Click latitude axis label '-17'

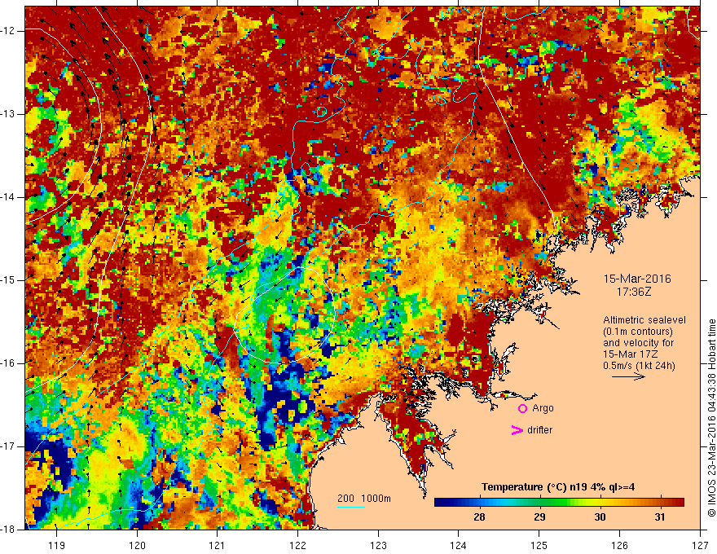[x=8, y=446]
